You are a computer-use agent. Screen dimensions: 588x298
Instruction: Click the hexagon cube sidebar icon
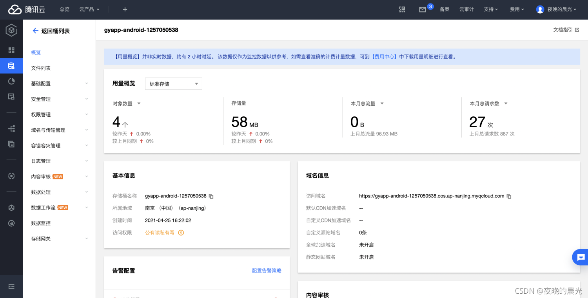[x=11, y=208]
